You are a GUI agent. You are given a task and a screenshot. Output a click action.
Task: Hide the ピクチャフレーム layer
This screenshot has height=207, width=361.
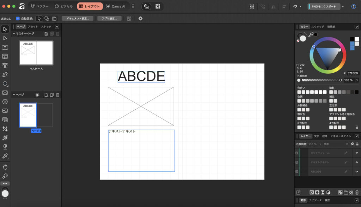tap(356, 153)
